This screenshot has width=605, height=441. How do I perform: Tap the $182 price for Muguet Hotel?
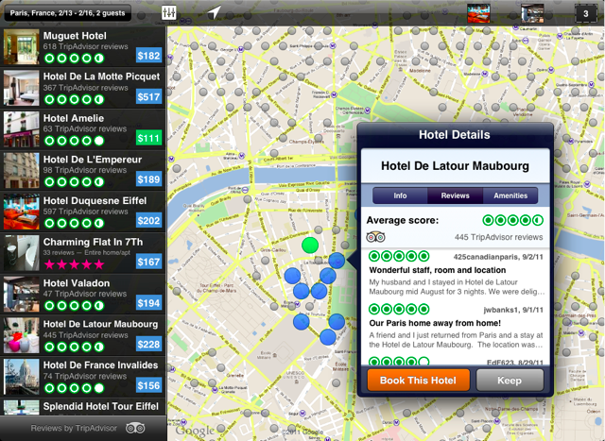tap(148, 56)
